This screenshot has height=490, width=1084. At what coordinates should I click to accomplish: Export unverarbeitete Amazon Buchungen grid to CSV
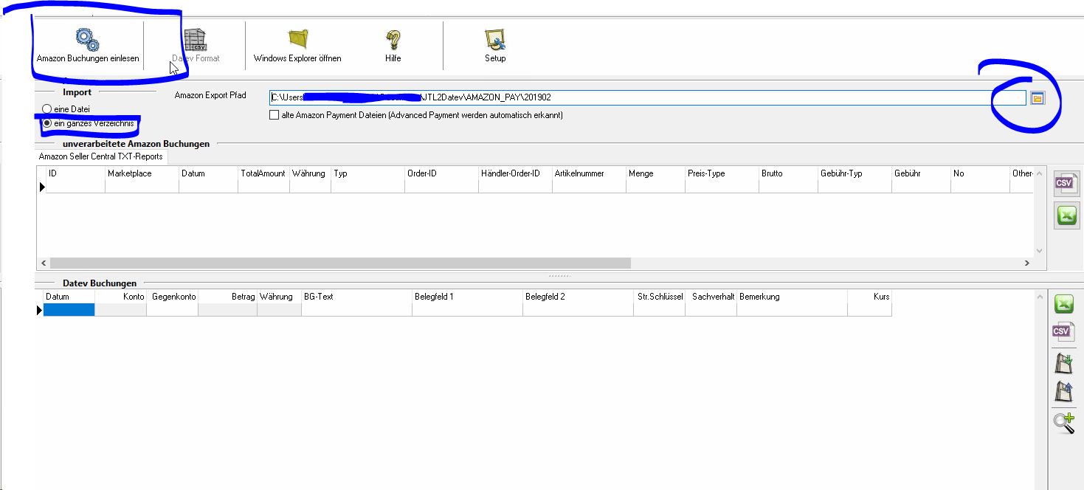[1066, 183]
